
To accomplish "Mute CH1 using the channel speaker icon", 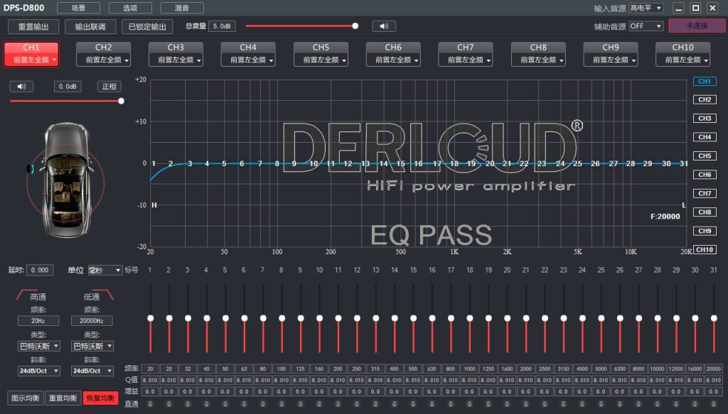I will 21,86.
